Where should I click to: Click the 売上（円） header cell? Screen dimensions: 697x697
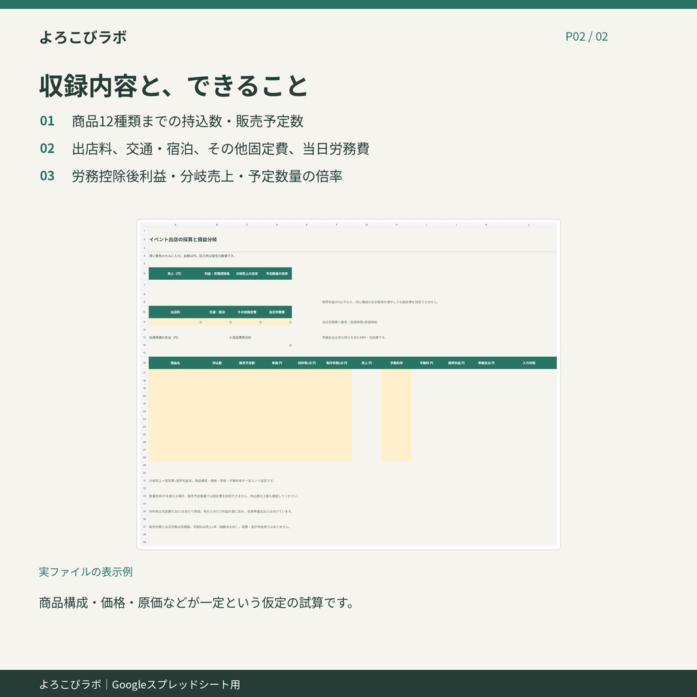point(175,274)
